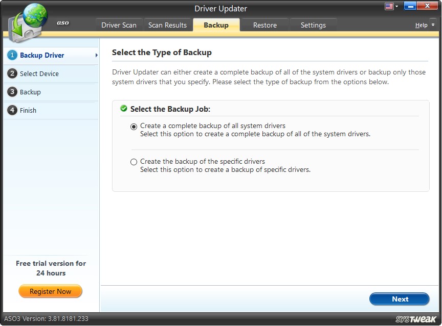
Task: Choose backup of the specific drivers option
Action: tap(134, 162)
